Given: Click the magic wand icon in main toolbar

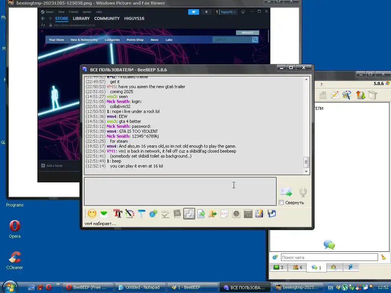Looking at the screenshot, I should tap(347, 95).
